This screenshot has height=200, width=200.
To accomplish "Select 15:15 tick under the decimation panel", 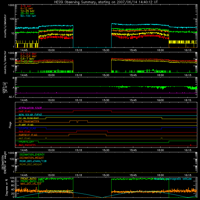I will point(78,175).
